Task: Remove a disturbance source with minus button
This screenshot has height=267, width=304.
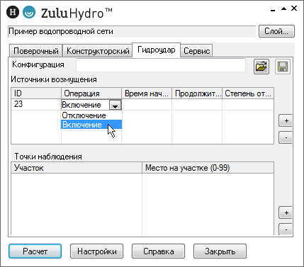Action: coord(286,137)
